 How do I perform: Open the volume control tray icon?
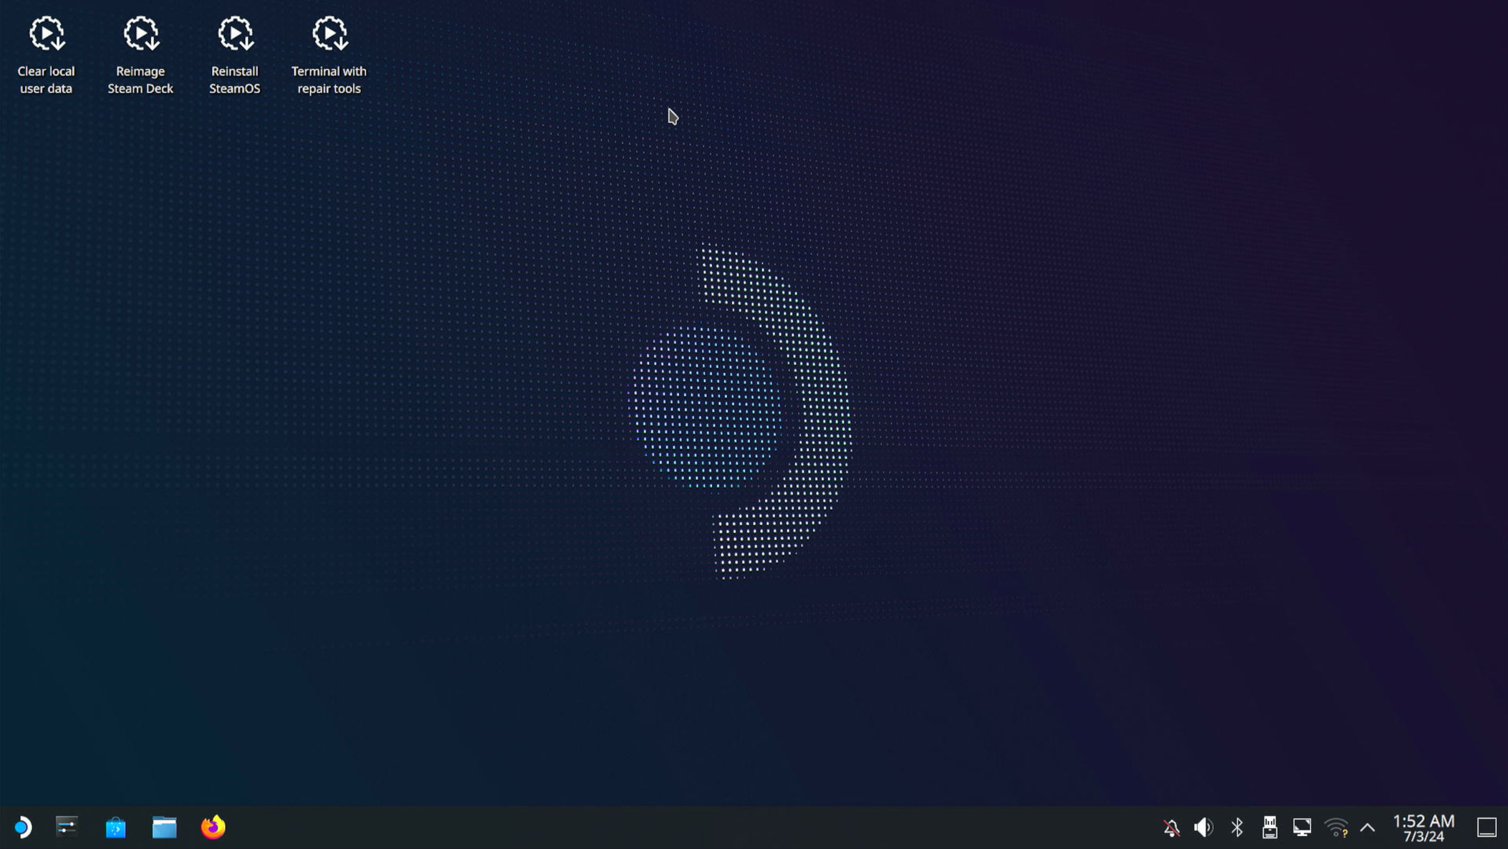(1204, 827)
